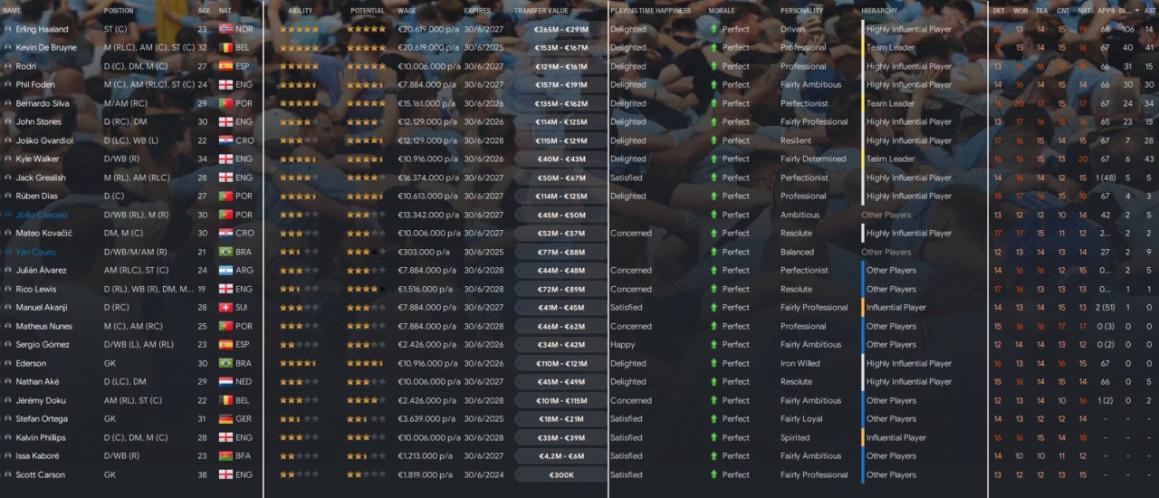Viewport: 1159px width, 498px height.
Task: Click the transfer value €265M - €291M
Action: click(560, 29)
